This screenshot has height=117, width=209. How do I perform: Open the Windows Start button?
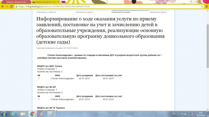pos(4,114)
